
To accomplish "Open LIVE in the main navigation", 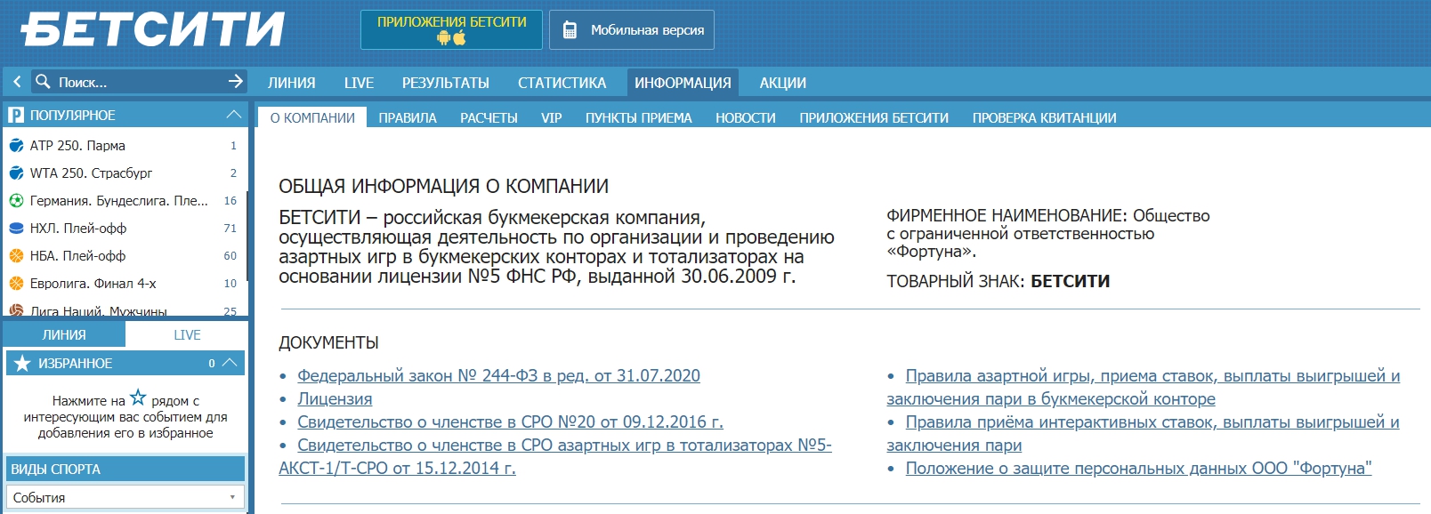I will (359, 83).
